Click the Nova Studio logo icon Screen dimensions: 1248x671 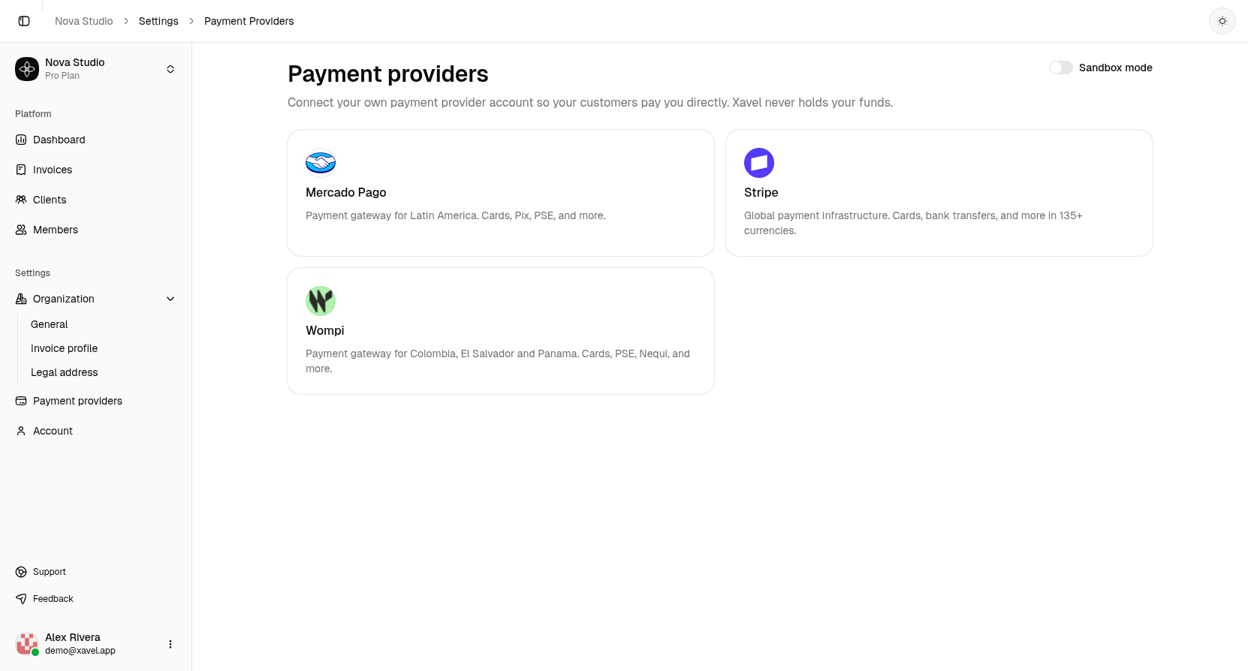tap(27, 69)
